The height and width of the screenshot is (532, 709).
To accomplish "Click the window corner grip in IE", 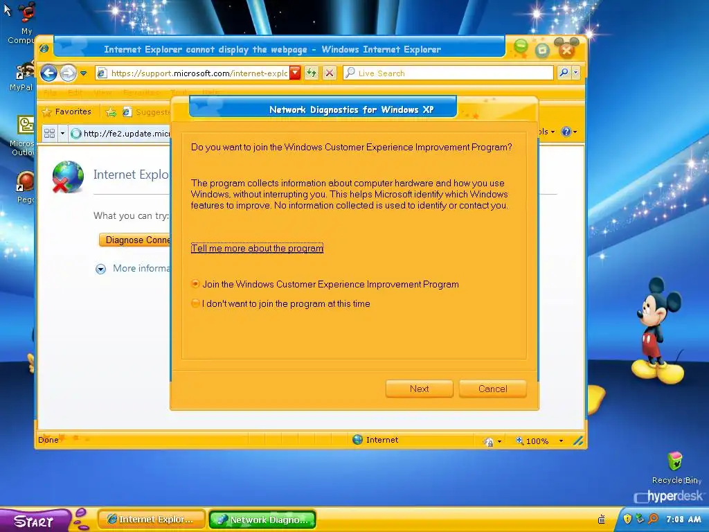I will tap(578, 441).
